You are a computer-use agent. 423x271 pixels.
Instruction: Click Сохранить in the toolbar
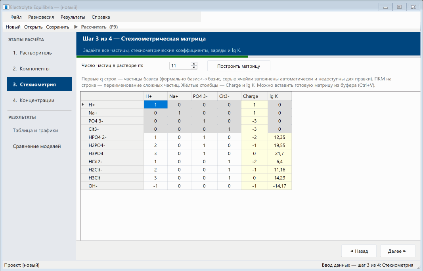[57, 27]
